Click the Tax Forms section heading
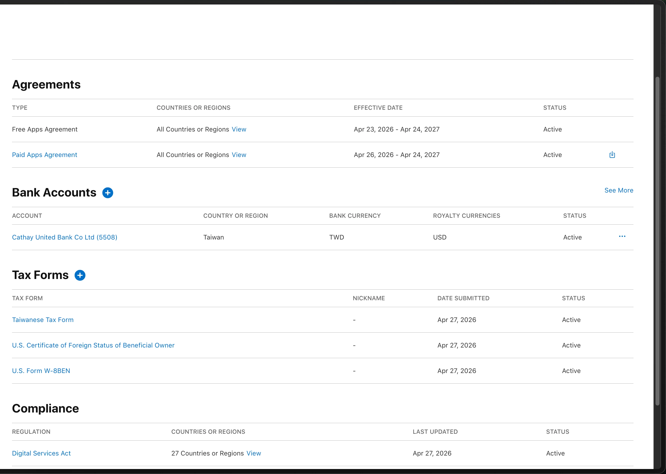The image size is (666, 474). tap(40, 275)
